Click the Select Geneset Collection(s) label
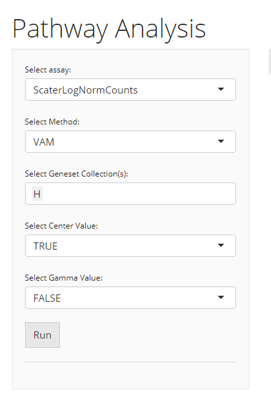This screenshot has width=271, height=413. [76, 174]
